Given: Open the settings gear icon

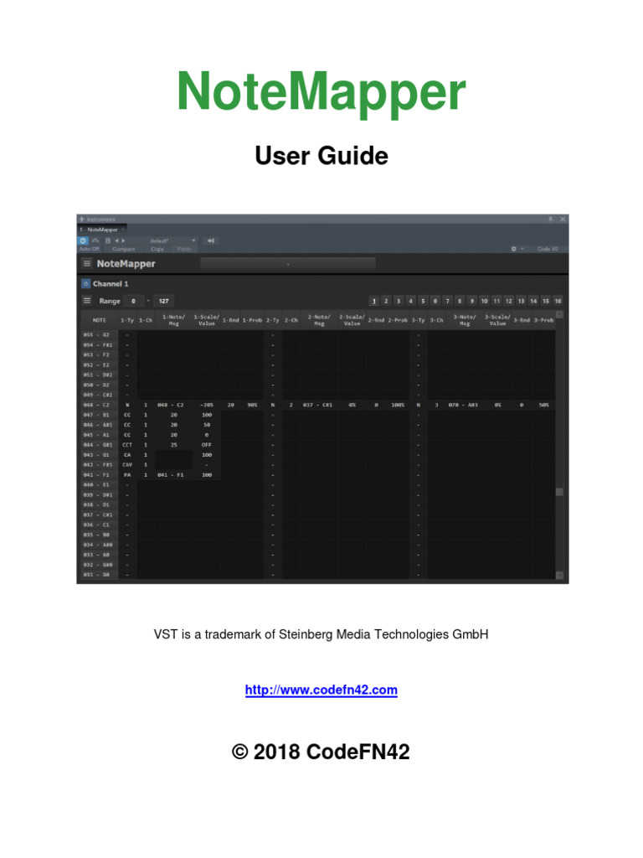Looking at the screenshot, I should (x=513, y=248).
